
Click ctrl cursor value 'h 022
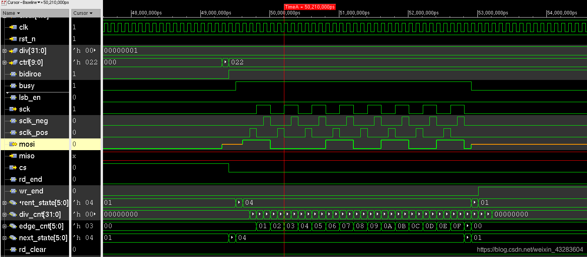click(85, 62)
